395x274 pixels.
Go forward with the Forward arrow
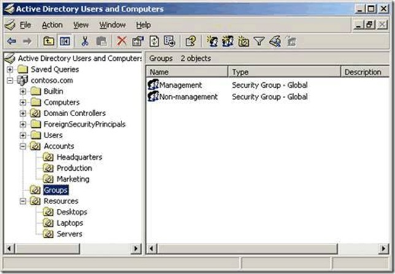tap(27, 41)
